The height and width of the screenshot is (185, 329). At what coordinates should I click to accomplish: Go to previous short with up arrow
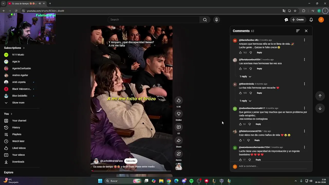point(320,96)
